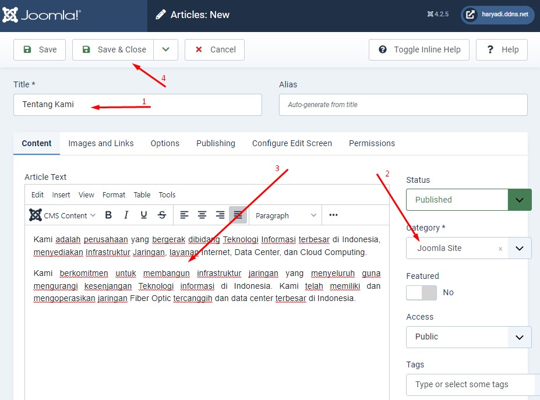Click the Joomla logo in header

(x=41, y=15)
